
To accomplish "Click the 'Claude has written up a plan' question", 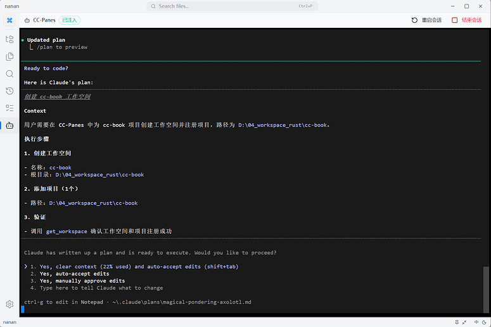I will 150,252.
